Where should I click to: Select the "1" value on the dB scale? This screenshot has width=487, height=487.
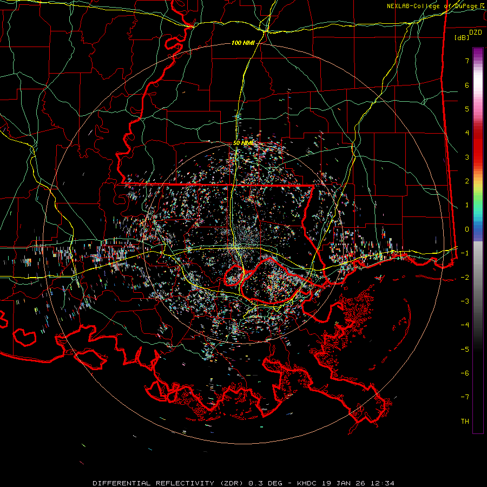pos(467,205)
